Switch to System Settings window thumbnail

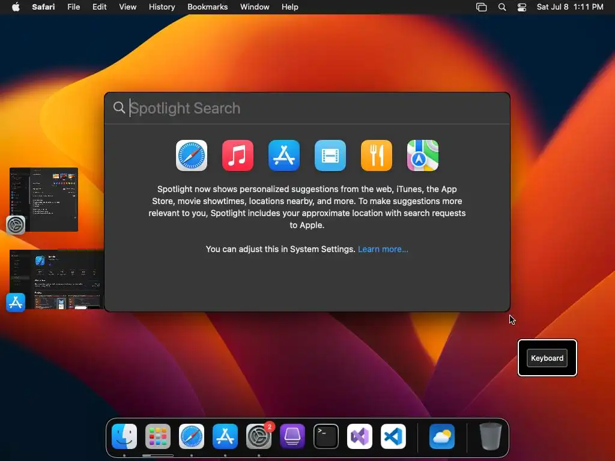tap(43, 199)
